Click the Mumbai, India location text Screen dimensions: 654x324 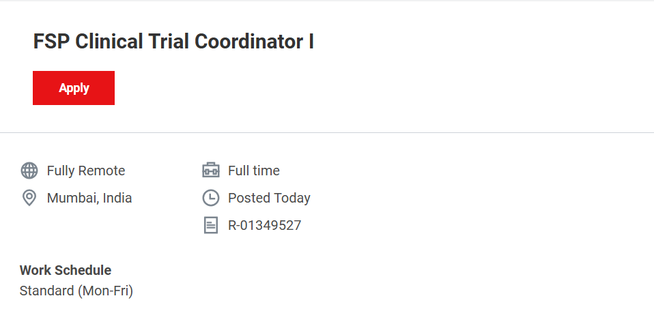[x=89, y=198]
